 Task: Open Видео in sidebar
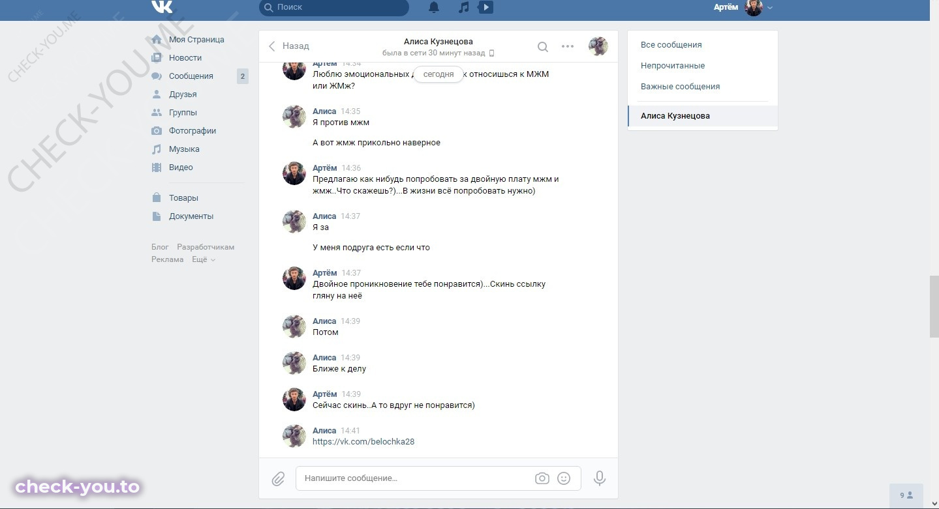[x=181, y=167]
